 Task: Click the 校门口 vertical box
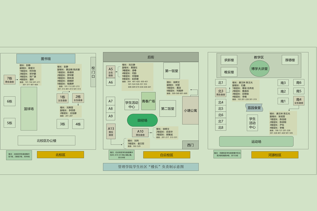pyautogui.click(x=93, y=72)
